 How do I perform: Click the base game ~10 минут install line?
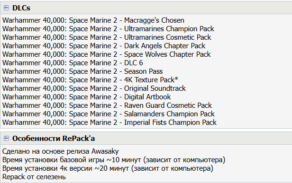(114, 160)
